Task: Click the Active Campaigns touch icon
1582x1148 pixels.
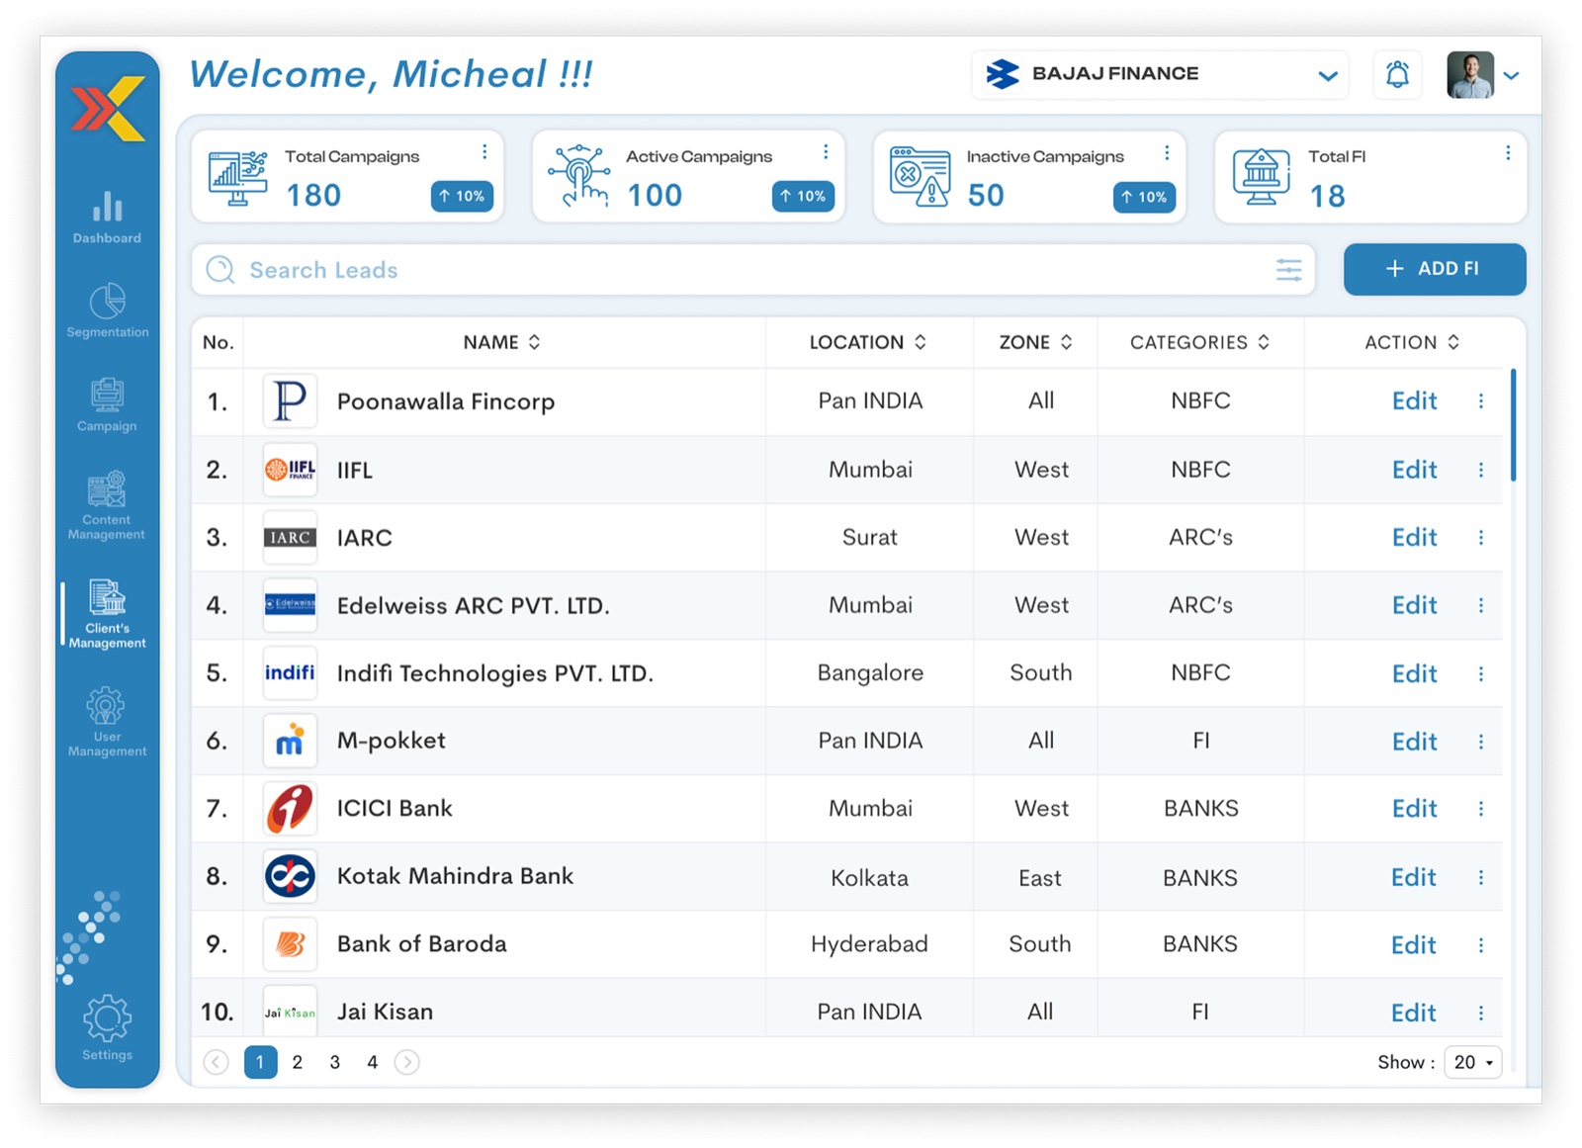Action: pos(580,176)
